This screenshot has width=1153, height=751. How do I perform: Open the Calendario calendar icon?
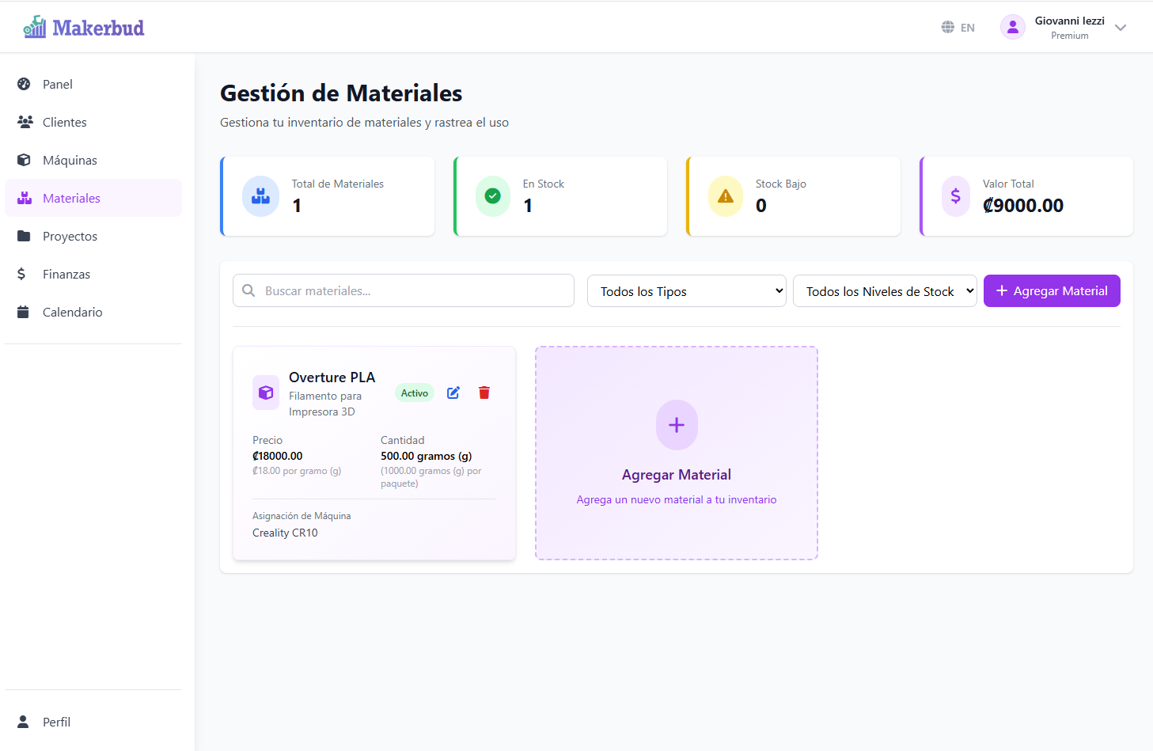pos(23,312)
